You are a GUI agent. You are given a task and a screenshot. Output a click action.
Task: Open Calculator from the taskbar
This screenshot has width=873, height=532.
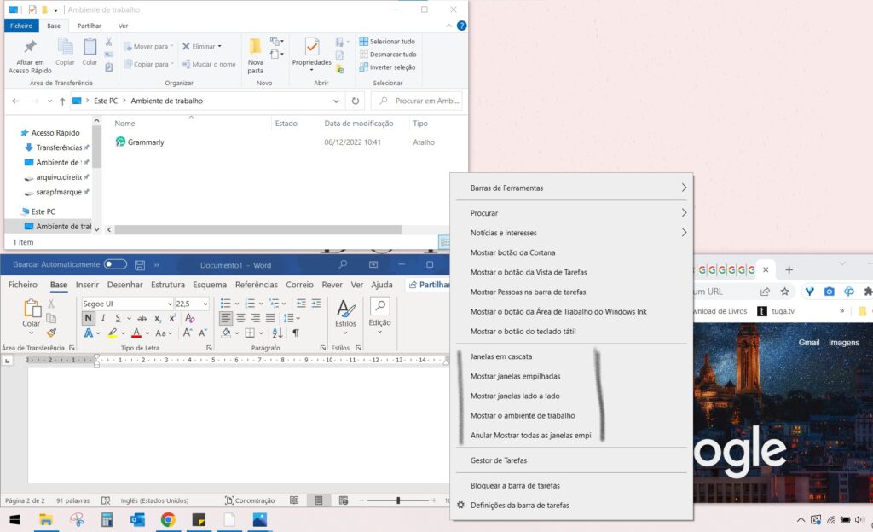pos(107,519)
